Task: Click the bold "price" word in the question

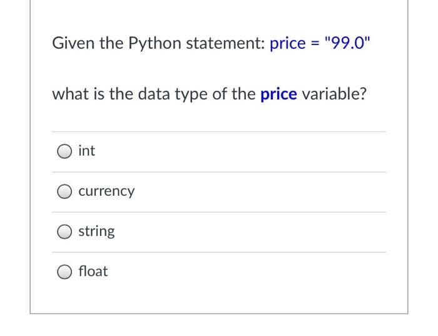Action: (278, 95)
